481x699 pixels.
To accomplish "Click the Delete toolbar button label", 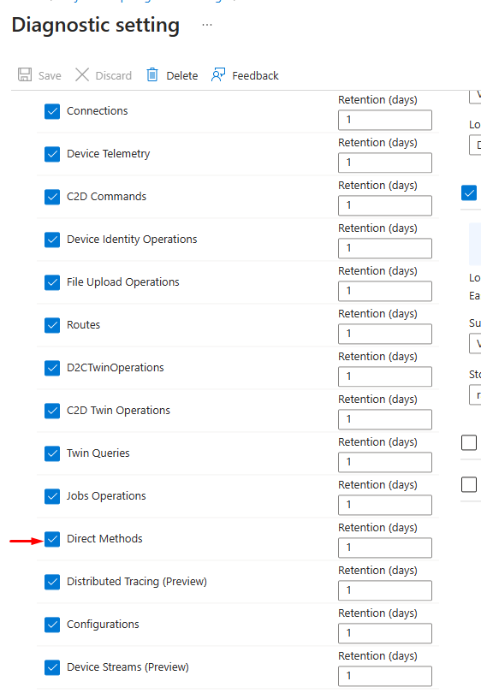I will tap(182, 76).
